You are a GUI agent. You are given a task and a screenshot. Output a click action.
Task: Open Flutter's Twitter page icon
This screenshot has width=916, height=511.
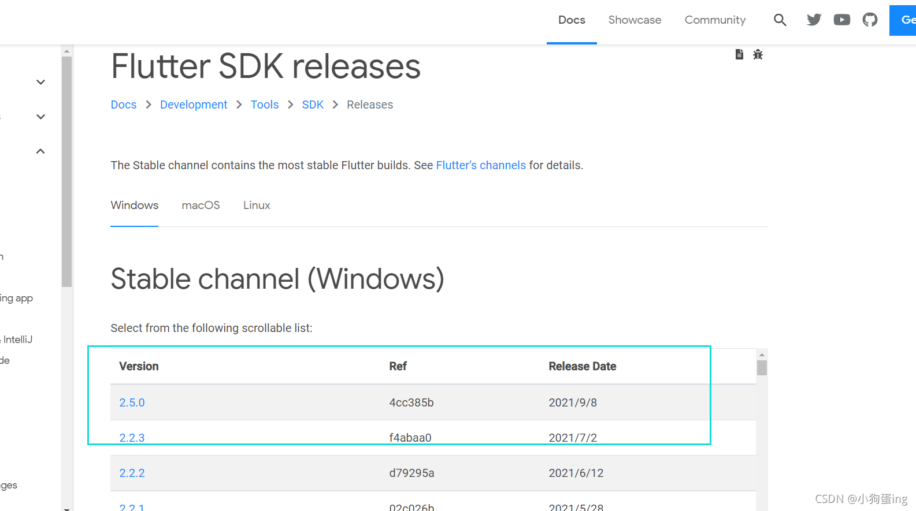pos(814,20)
